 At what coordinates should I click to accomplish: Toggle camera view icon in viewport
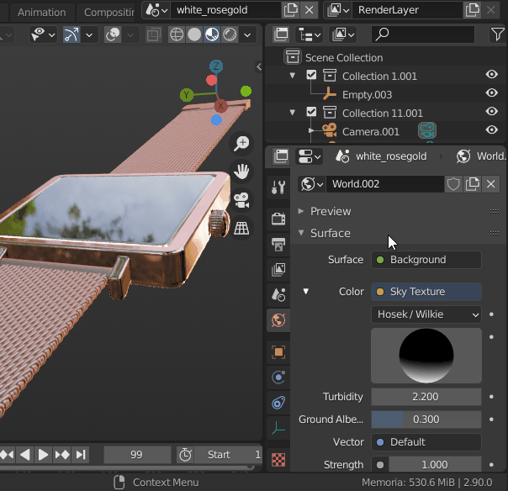click(x=241, y=200)
